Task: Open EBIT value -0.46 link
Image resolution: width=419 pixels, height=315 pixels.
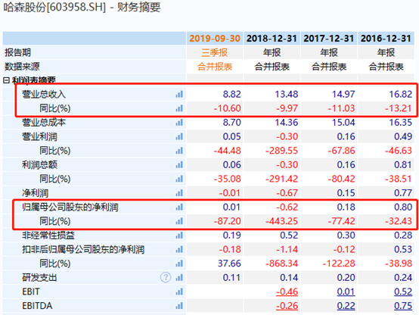Action: [287, 292]
